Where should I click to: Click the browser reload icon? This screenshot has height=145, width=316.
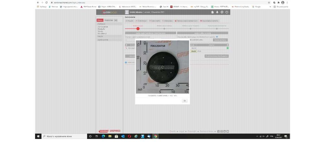[46, 3]
